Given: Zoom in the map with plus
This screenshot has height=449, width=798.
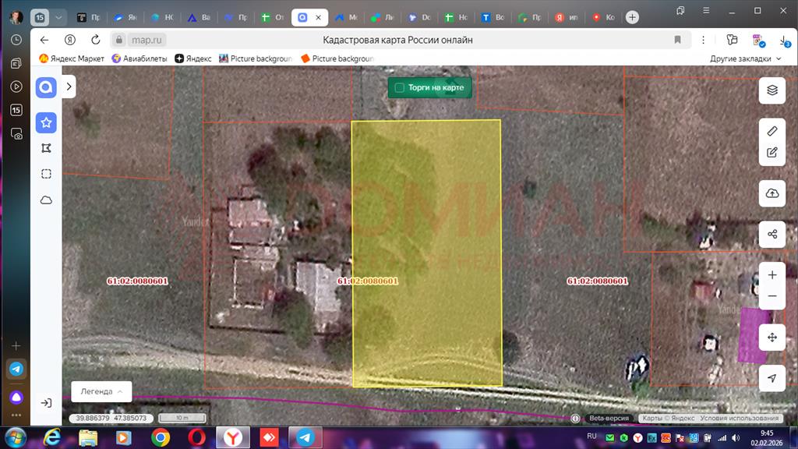Looking at the screenshot, I should coord(772,275).
